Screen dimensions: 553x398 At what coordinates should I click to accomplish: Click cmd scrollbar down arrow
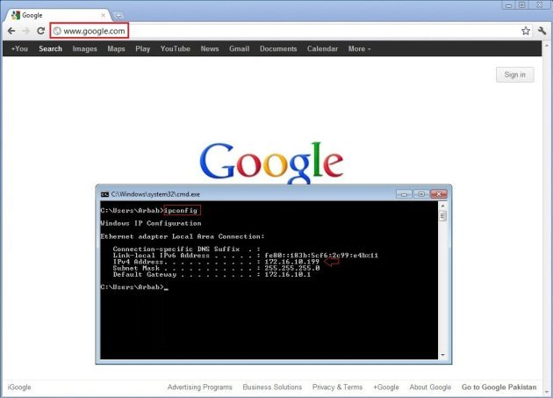(x=443, y=355)
